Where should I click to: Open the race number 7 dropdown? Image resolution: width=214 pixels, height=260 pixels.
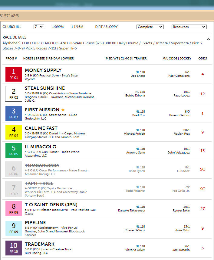[39, 27]
